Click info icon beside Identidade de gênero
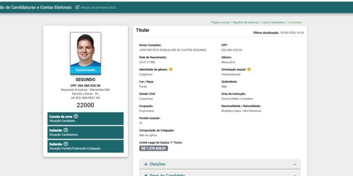This screenshot has width=353, height=176. (x=171, y=69)
